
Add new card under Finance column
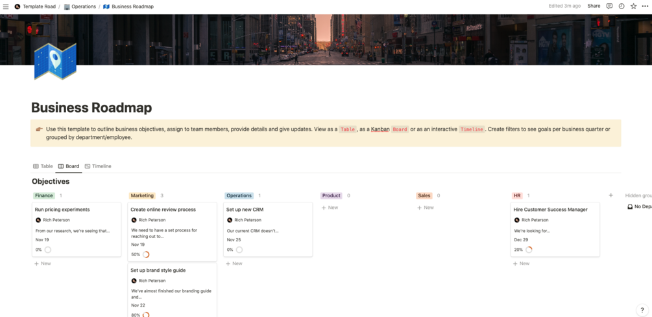[42, 263]
